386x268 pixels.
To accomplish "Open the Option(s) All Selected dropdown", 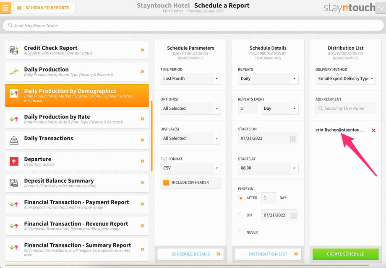I will click(190, 108).
